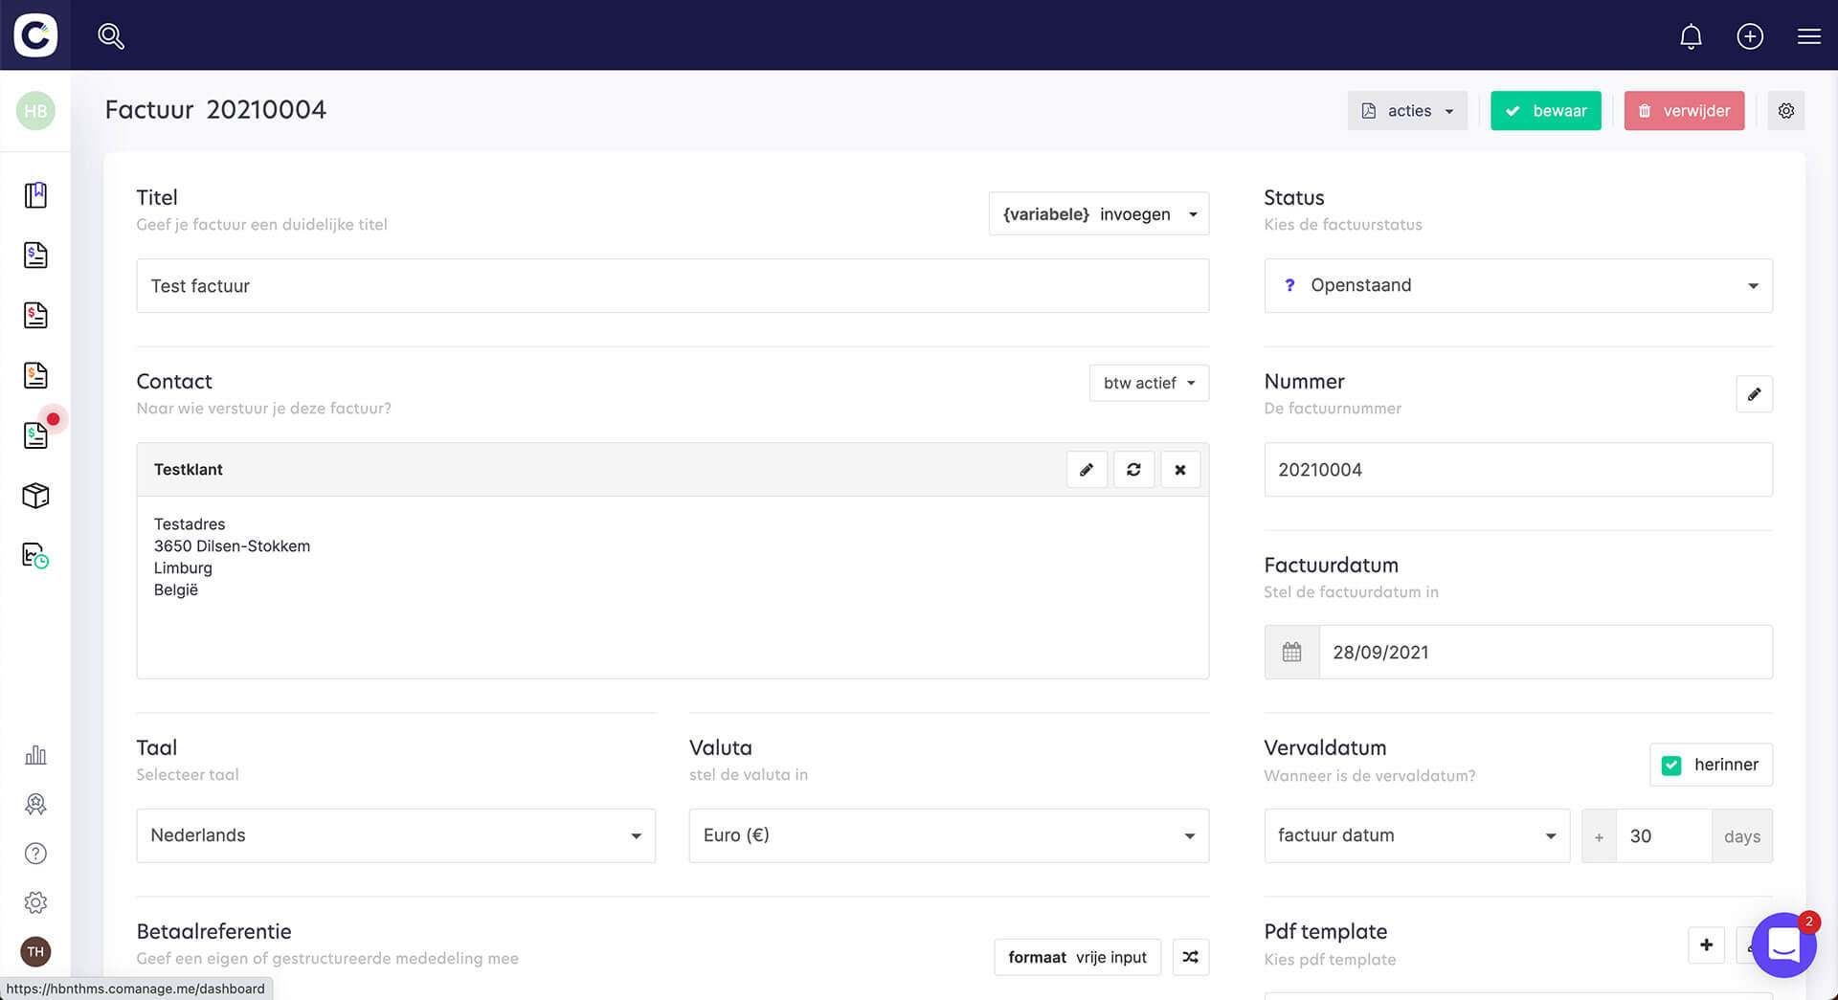1838x1000 pixels.
Task: Open the acties menu
Action: coord(1407,111)
